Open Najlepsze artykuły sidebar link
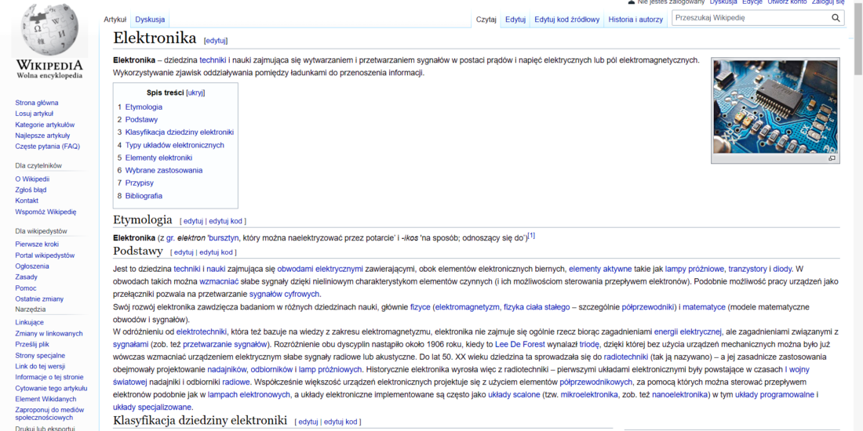 click(42, 136)
